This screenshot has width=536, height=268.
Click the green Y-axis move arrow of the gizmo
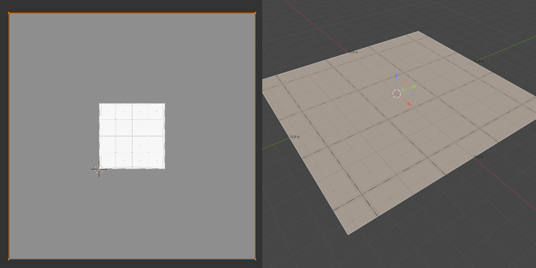[414, 86]
